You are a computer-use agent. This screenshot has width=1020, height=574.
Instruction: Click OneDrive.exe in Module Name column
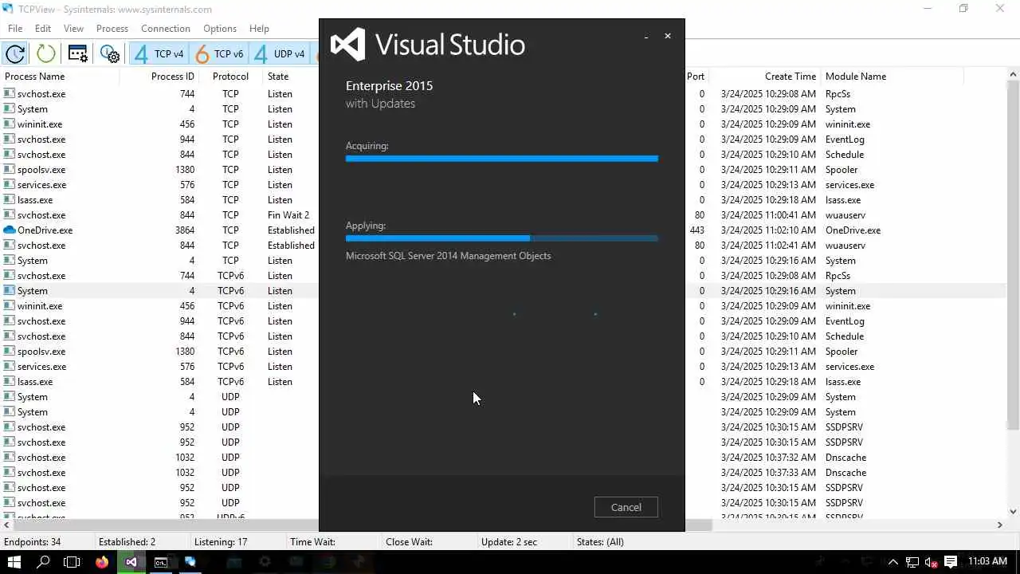pyautogui.click(x=853, y=230)
